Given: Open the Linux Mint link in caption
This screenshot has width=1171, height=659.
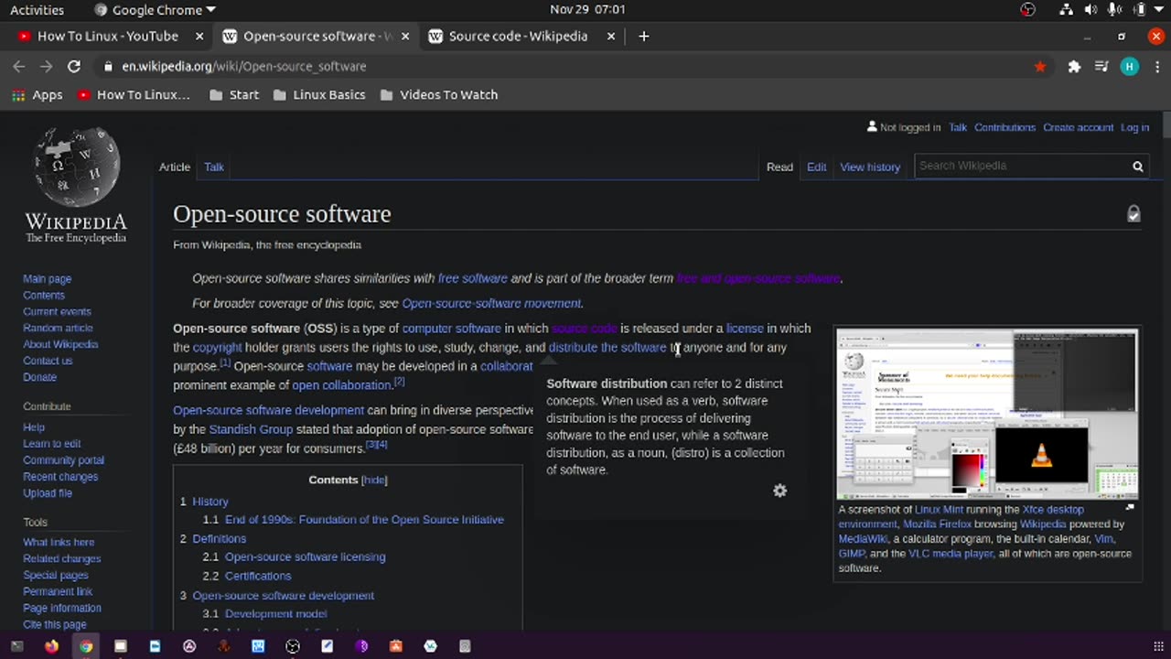Looking at the screenshot, I should point(939,510).
